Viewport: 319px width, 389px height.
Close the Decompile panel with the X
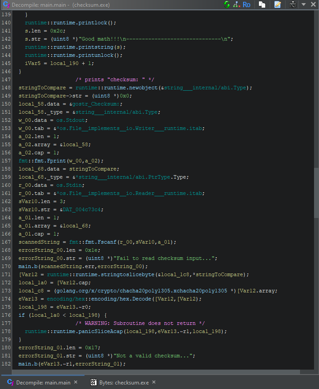coord(313,5)
